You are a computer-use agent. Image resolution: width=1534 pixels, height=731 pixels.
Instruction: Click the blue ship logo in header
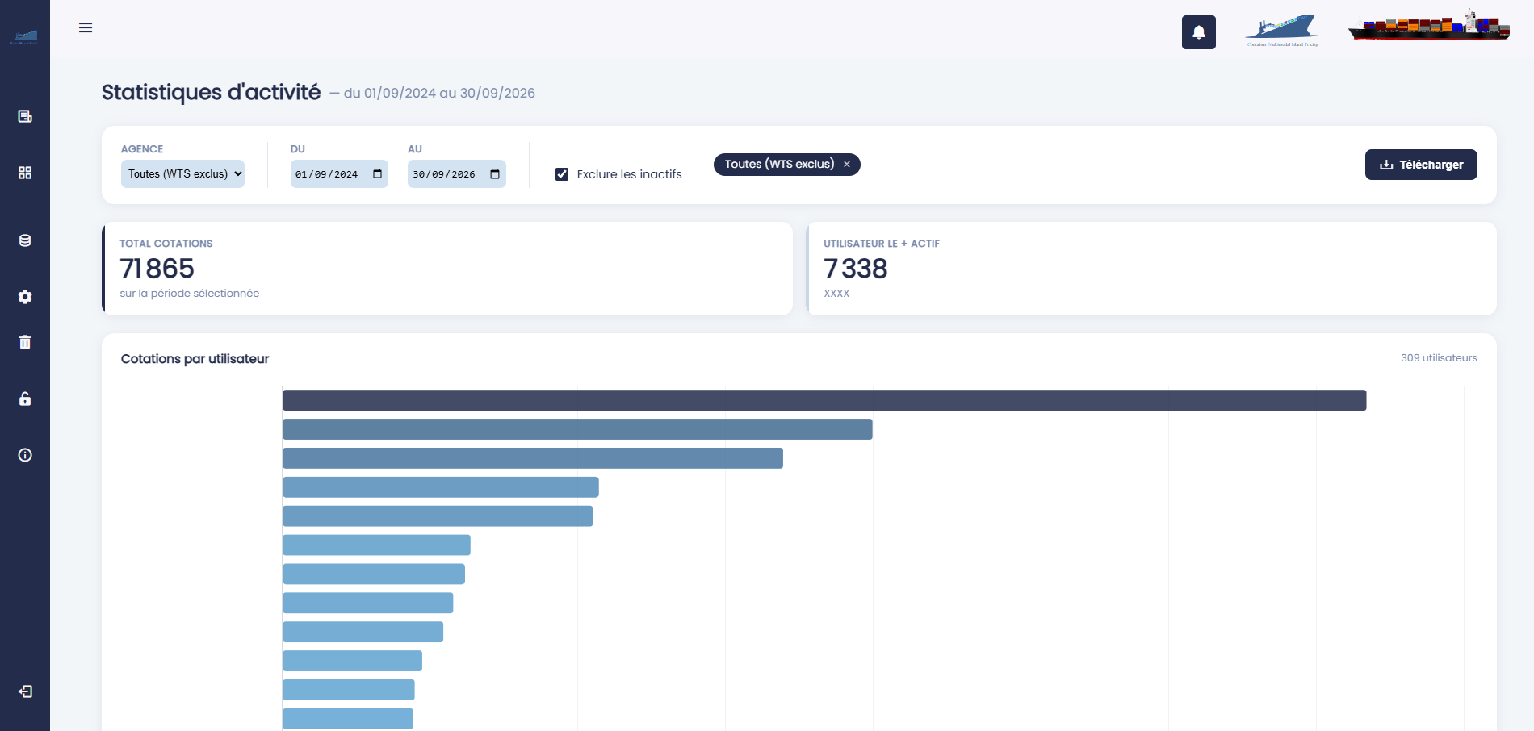click(1282, 31)
